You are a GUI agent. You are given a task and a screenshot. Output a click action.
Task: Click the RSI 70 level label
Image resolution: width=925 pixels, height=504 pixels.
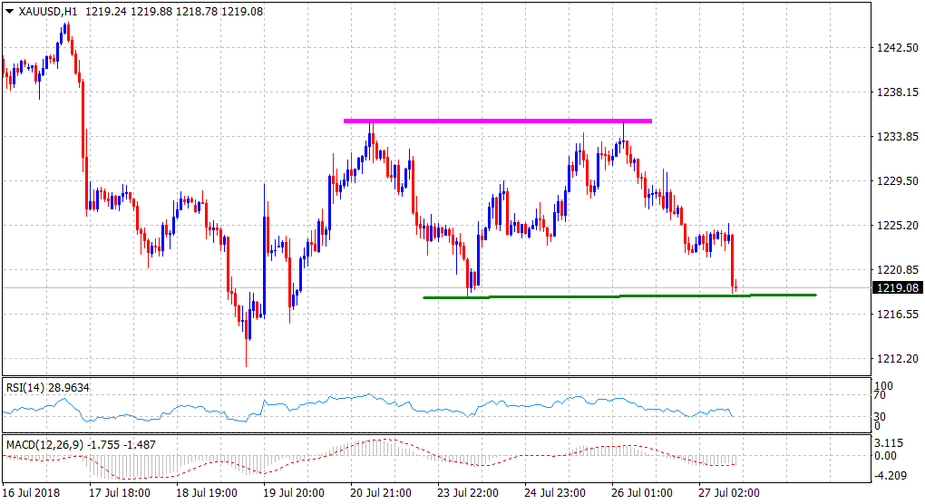(881, 395)
